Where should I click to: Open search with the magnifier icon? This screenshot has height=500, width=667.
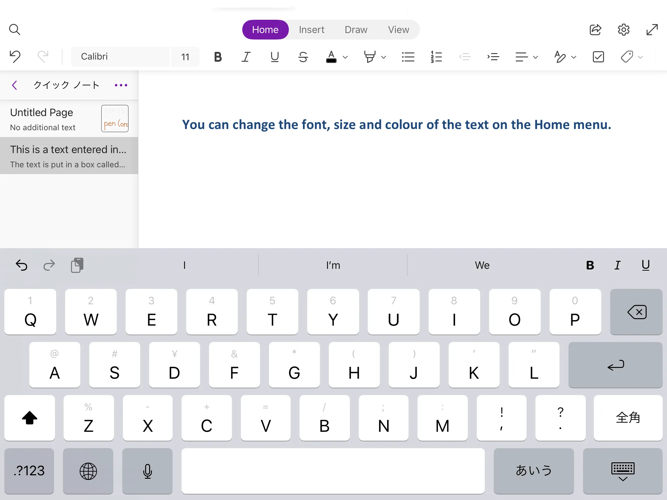tap(15, 29)
